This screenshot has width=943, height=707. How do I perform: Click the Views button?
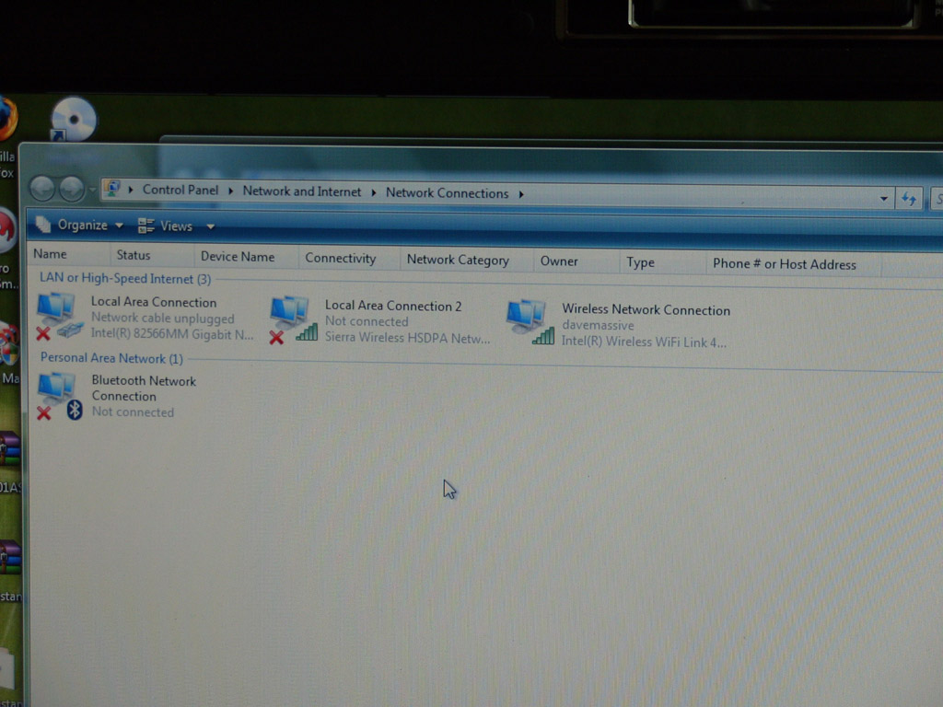[x=165, y=226]
